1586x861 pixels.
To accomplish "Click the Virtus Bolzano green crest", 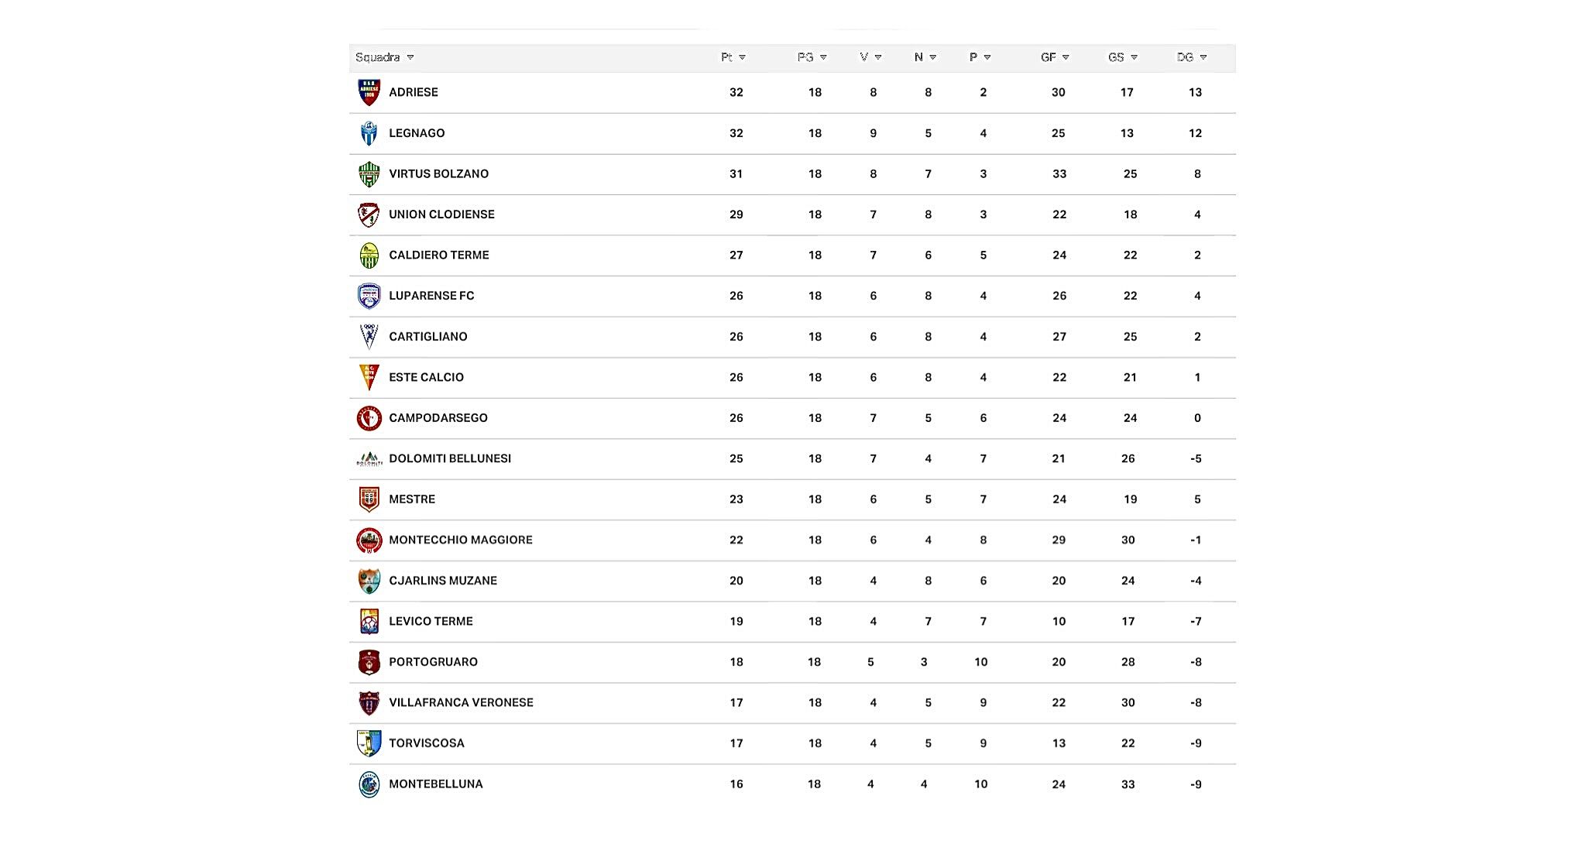I will [369, 174].
